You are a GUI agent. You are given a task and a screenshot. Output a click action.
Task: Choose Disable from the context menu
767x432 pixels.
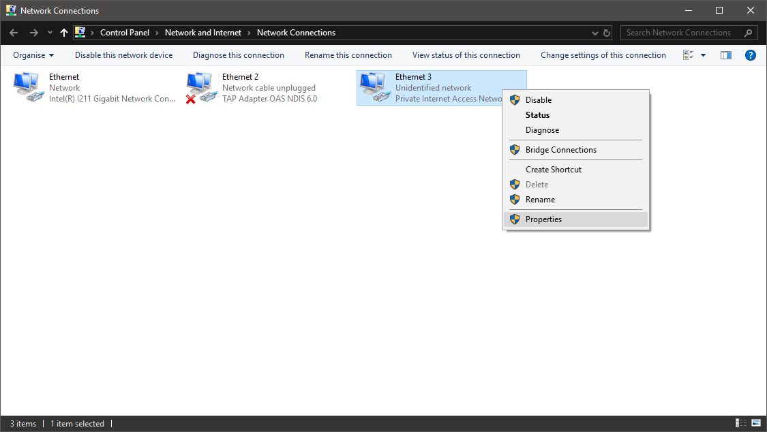pyautogui.click(x=575, y=99)
